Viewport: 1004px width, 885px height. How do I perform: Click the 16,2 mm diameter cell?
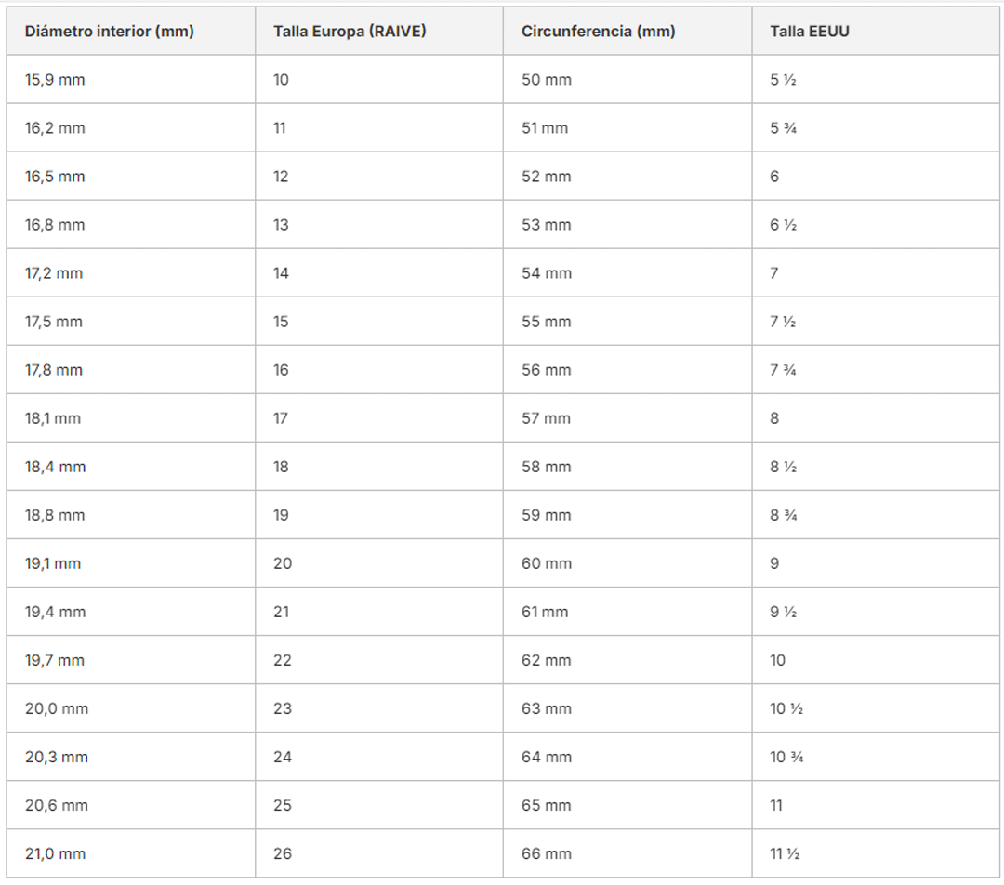pos(55,128)
